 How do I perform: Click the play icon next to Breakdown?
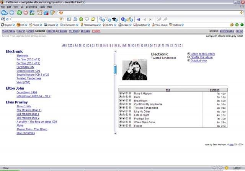pyautogui.click(x=120, y=100)
